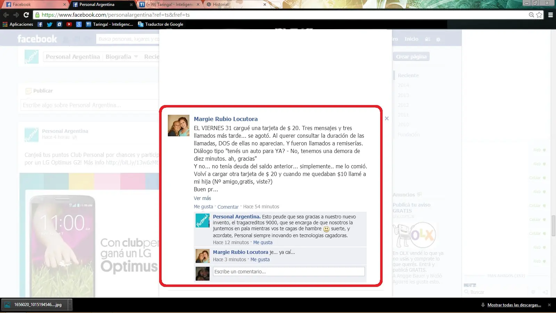Open Margie Rubio Locutora's profile from post header

click(226, 119)
